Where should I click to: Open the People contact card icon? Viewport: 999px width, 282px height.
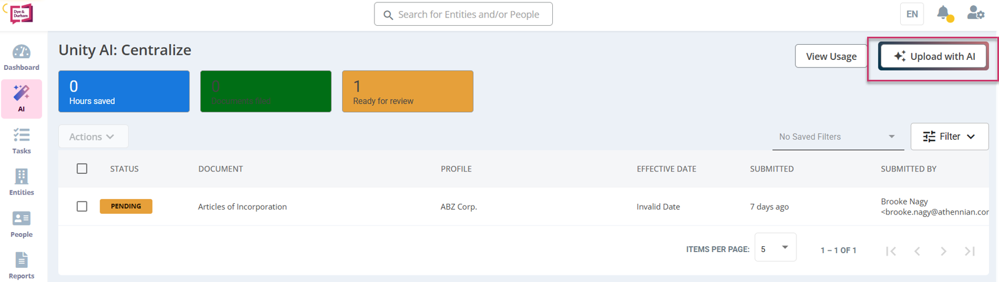[21, 219]
